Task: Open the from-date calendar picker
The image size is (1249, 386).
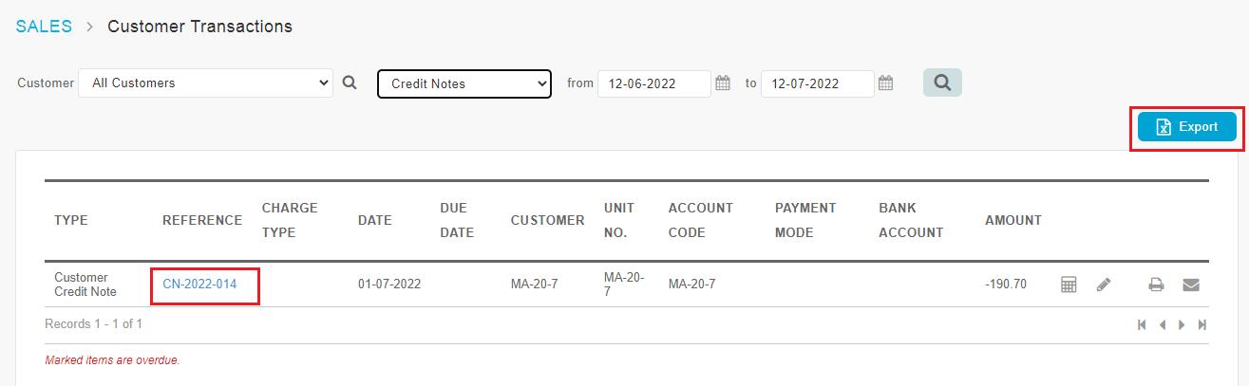Action: click(722, 83)
